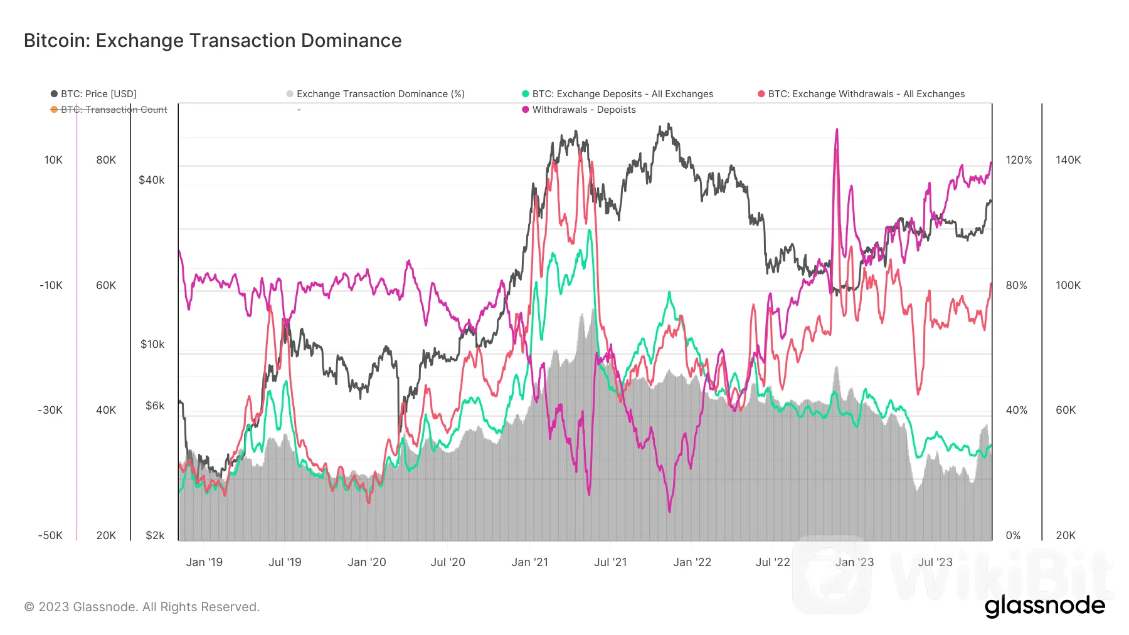Viewport: 1129px width, 635px height.
Task: Click the gray Exchange Transaction Dominance legend dot
Action: (290, 94)
